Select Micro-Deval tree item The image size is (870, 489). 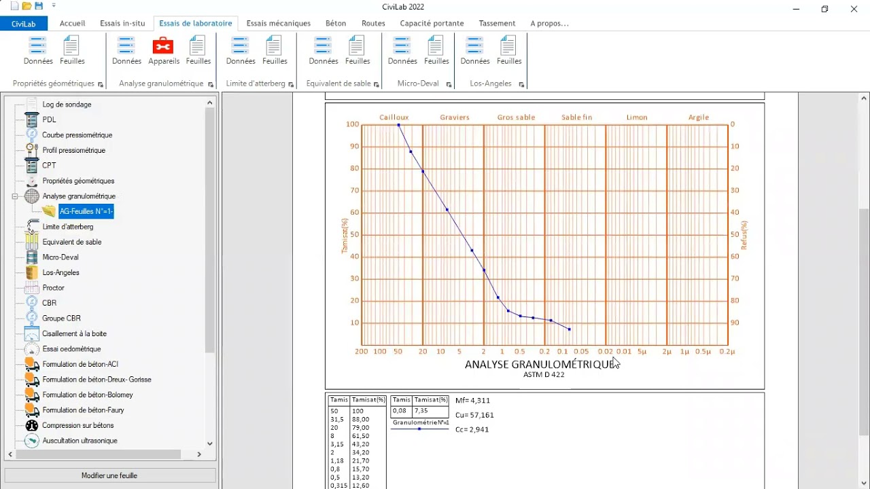[x=60, y=257]
